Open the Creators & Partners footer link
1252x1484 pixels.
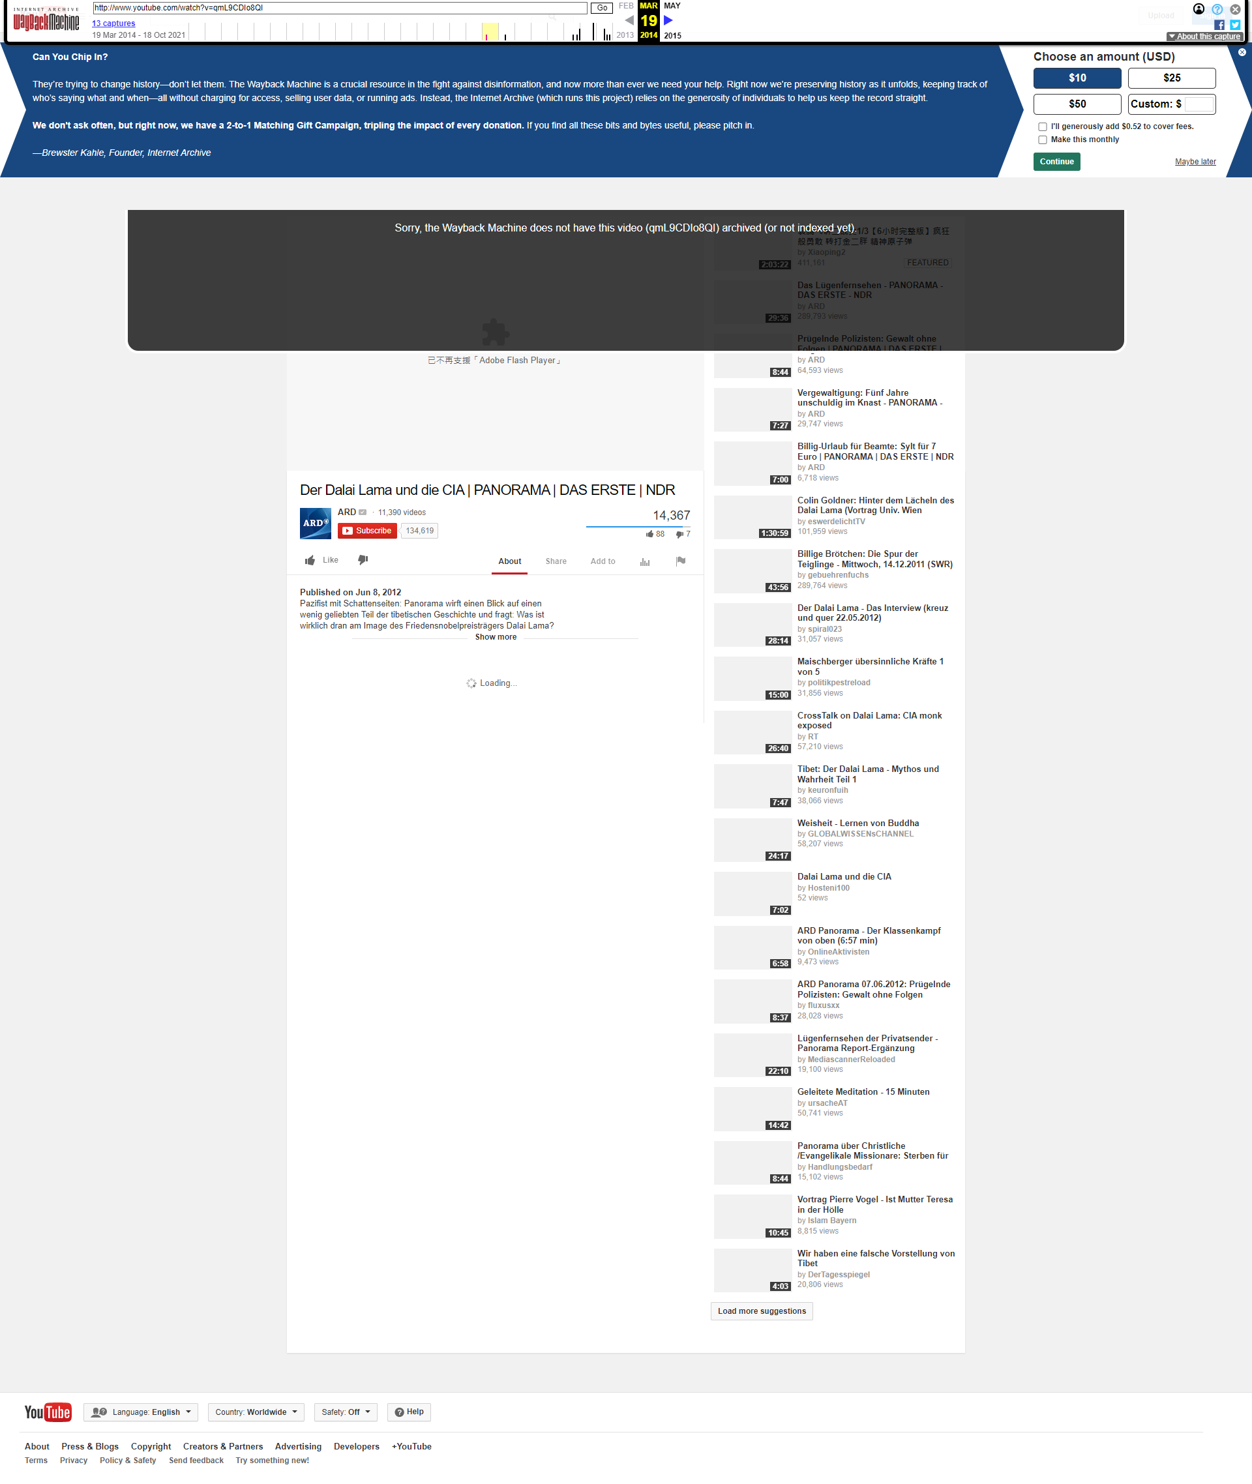coord(223,1446)
